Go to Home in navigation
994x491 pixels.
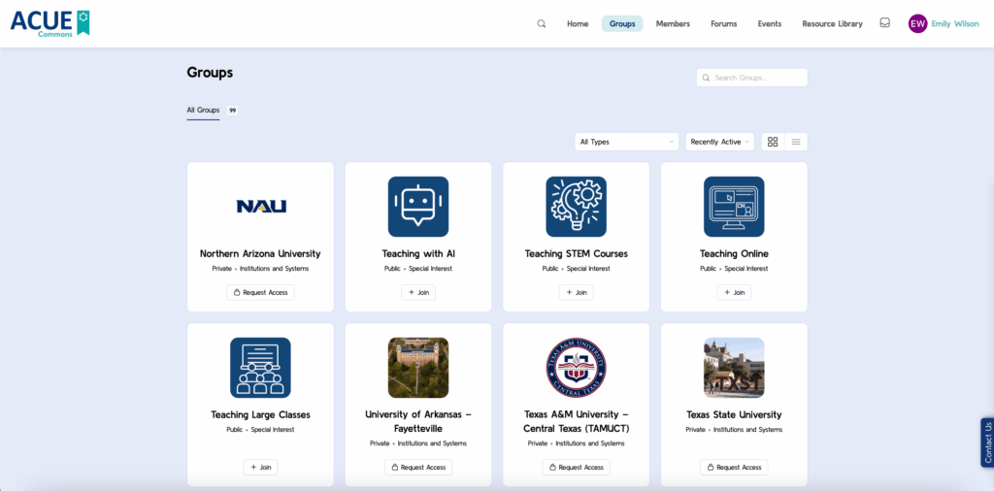(x=578, y=24)
